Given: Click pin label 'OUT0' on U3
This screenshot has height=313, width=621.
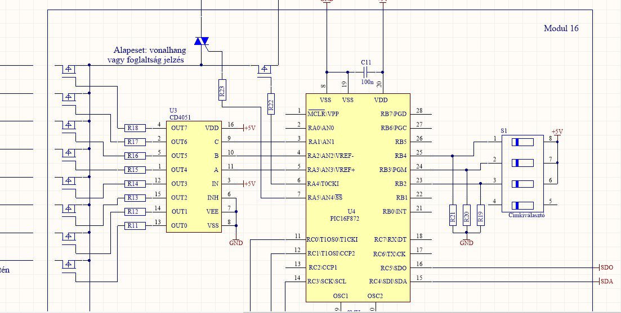Looking at the screenshot, I should coord(179,226).
